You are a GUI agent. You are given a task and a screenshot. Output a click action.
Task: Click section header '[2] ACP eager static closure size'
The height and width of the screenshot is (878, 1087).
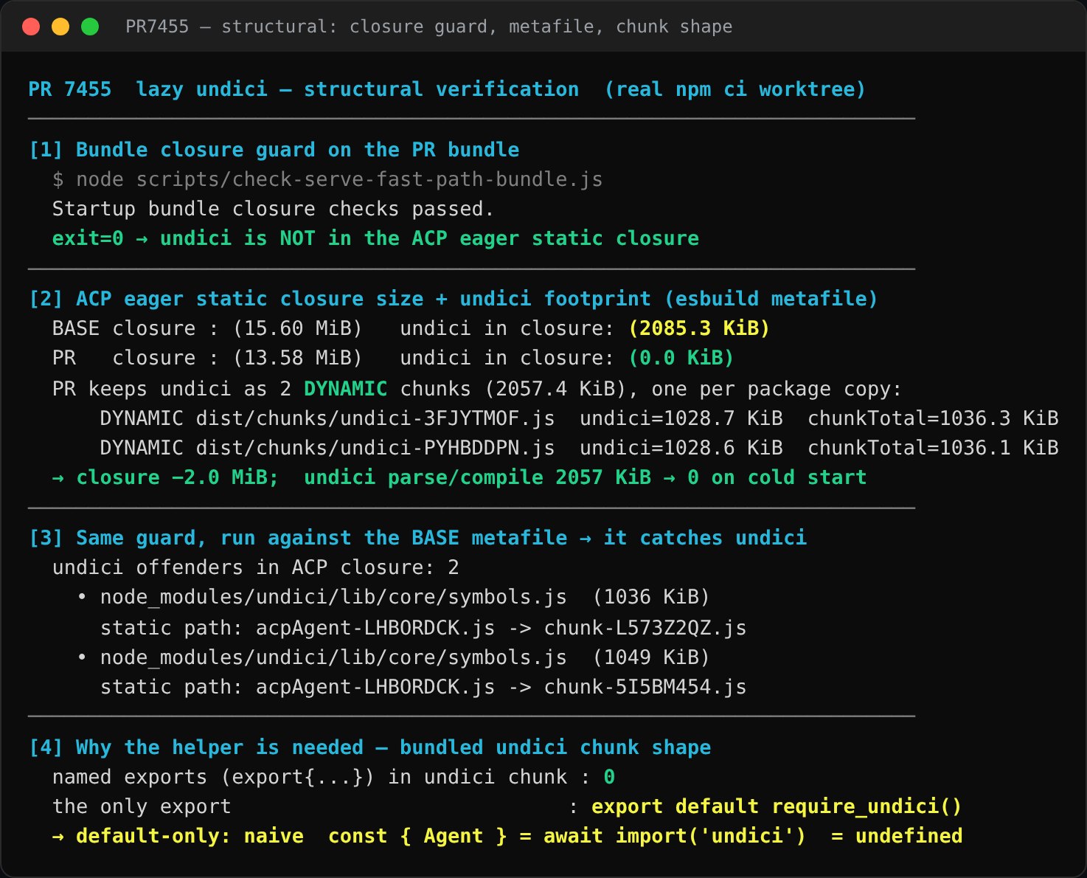(x=453, y=299)
